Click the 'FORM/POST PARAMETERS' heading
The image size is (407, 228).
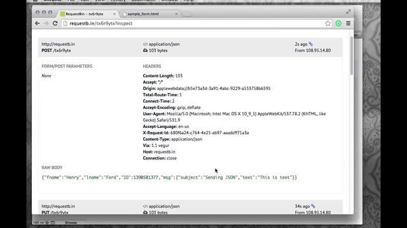click(67, 66)
